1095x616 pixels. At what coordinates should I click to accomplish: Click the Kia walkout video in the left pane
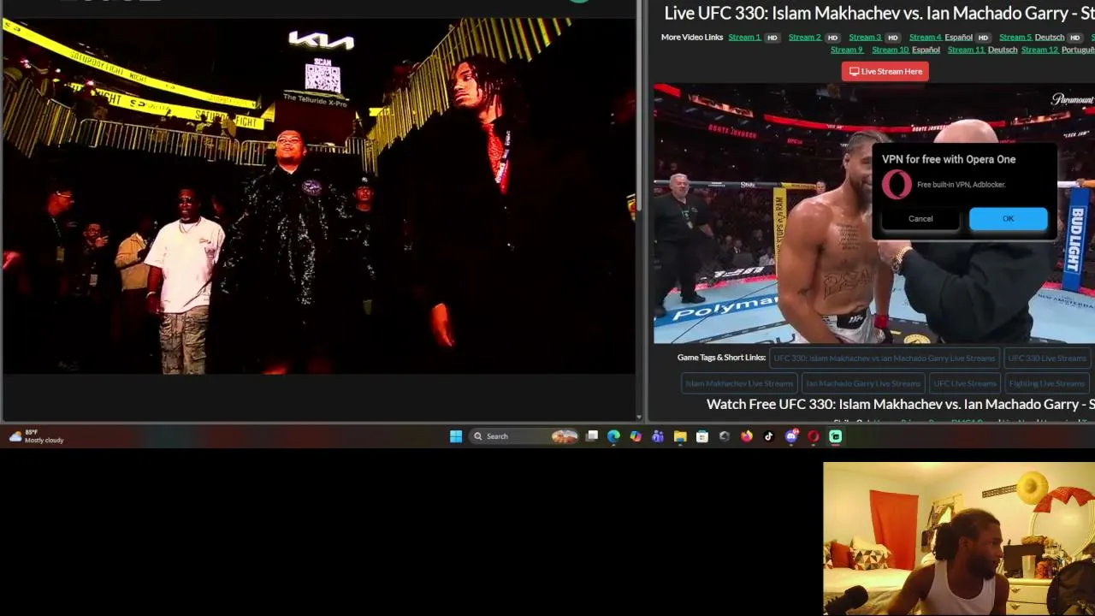tap(318, 195)
